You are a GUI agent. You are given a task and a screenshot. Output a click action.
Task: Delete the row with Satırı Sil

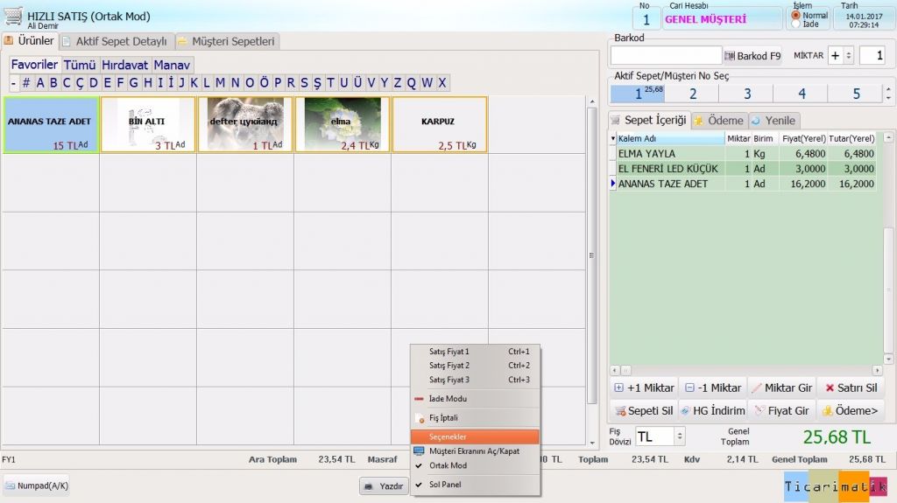(851, 388)
